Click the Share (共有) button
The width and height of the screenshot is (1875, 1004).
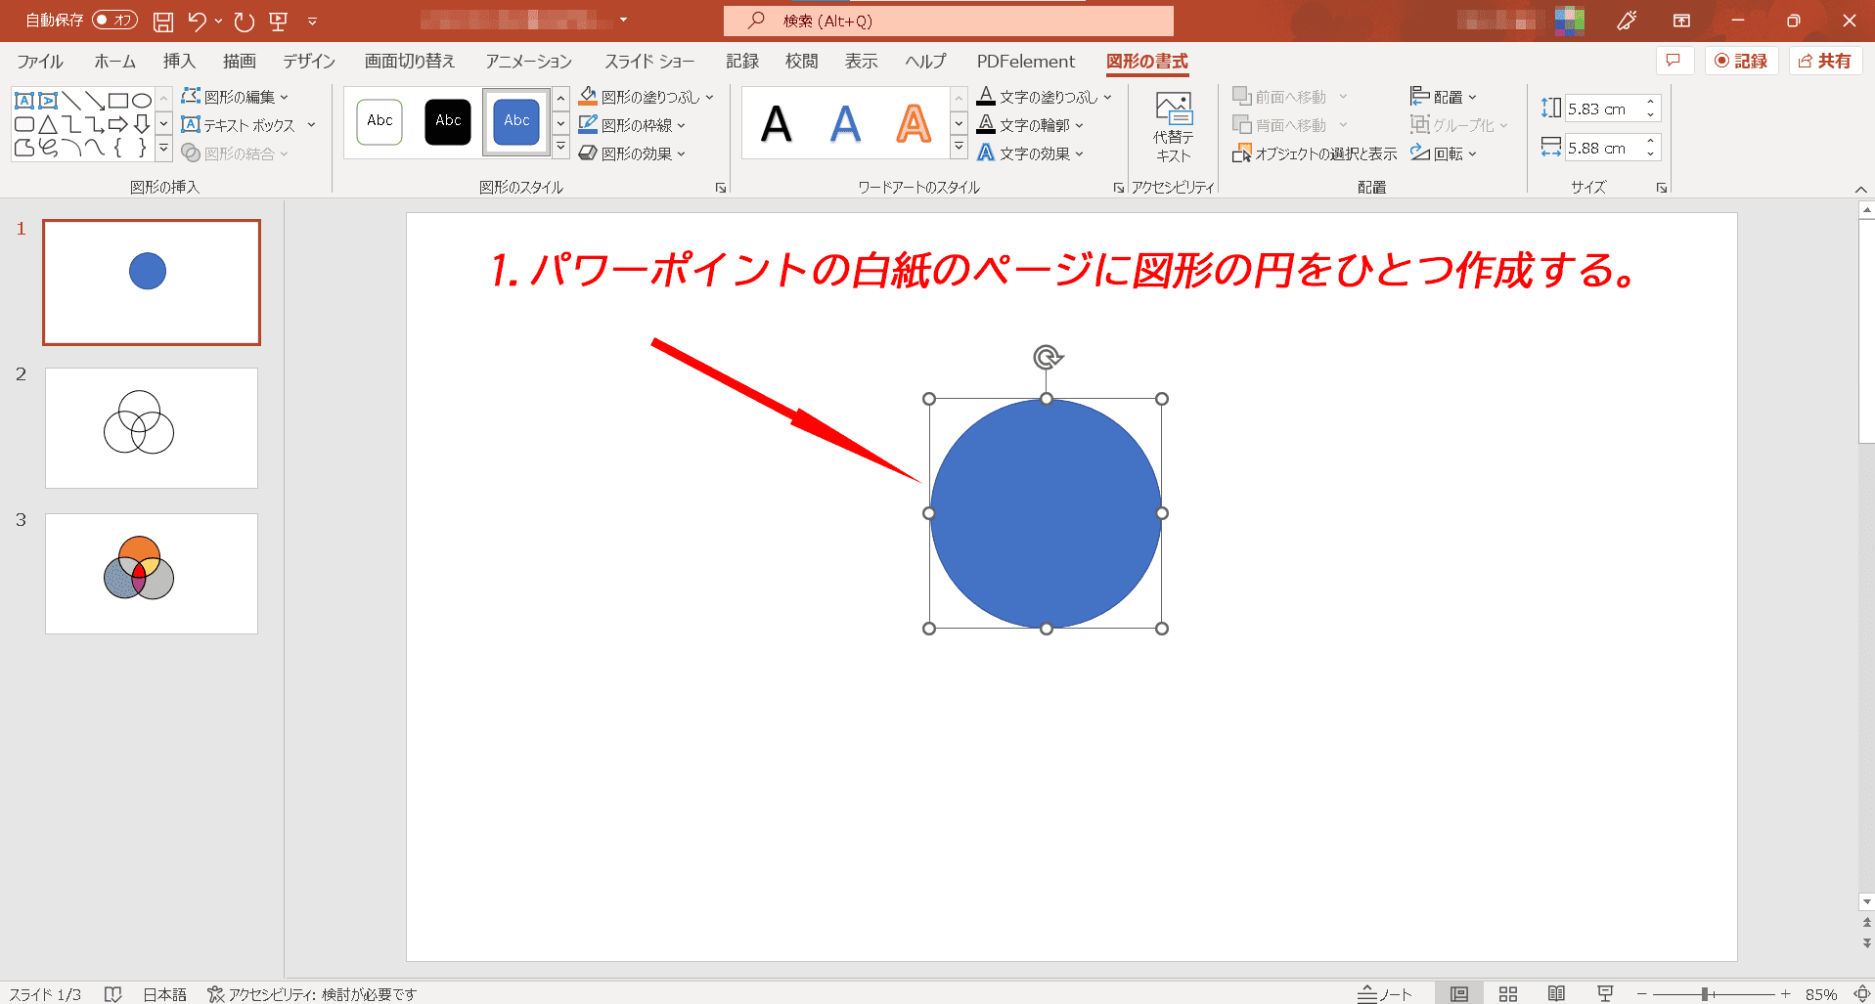1825,61
